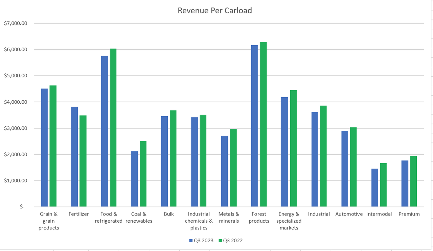Select the blue Grain & grain products bar
Image resolution: width=433 pixels, height=251 pixels.
coord(44,147)
